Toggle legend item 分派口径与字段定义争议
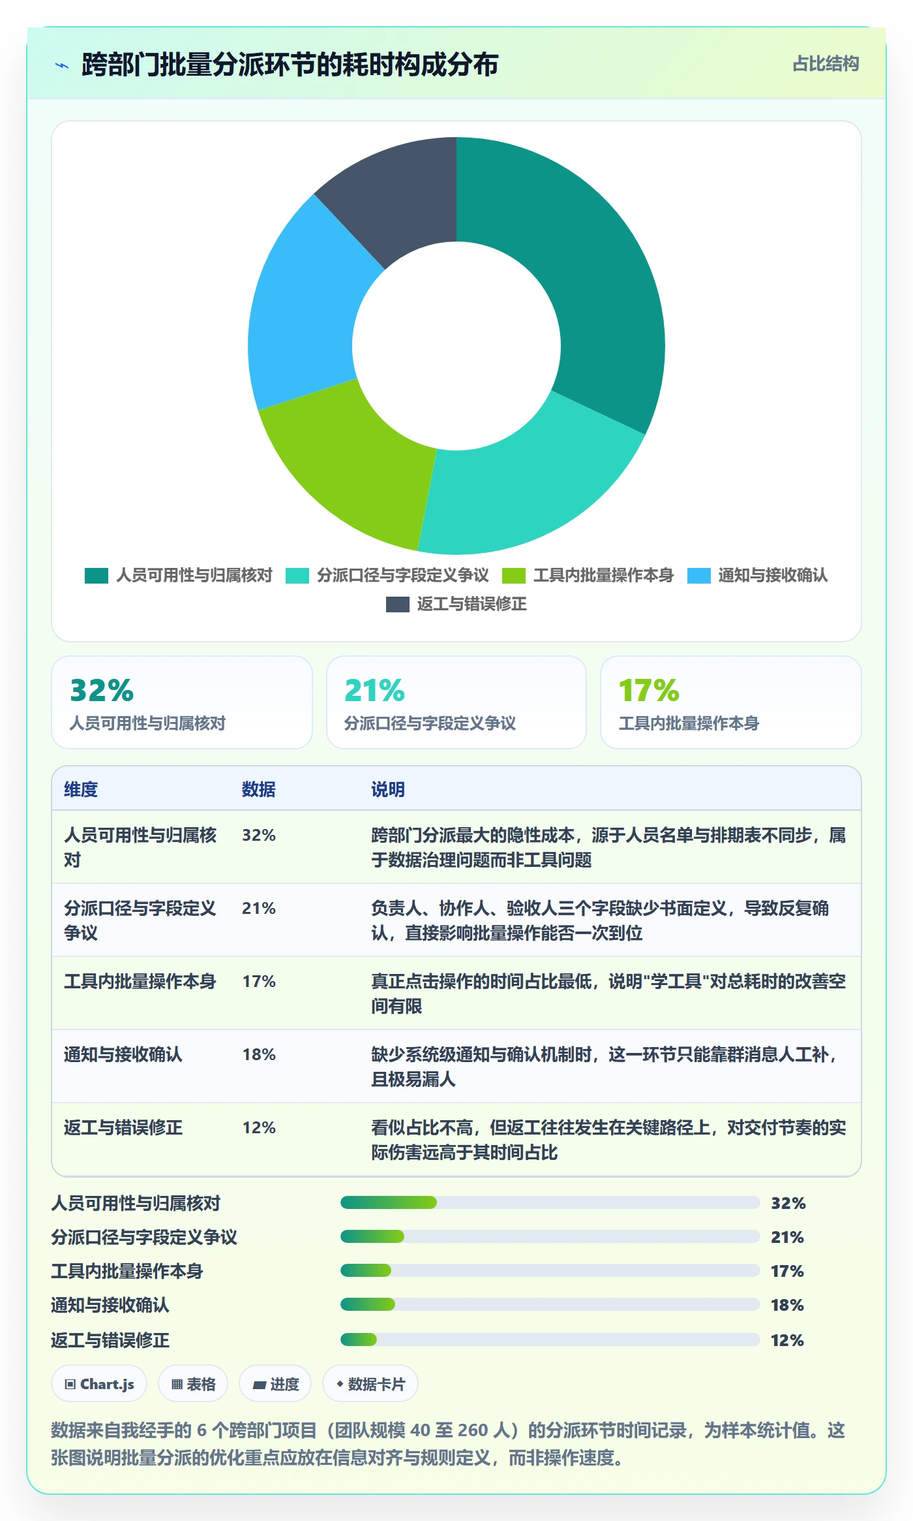Screen dimensions: 913x1521 pos(387,575)
